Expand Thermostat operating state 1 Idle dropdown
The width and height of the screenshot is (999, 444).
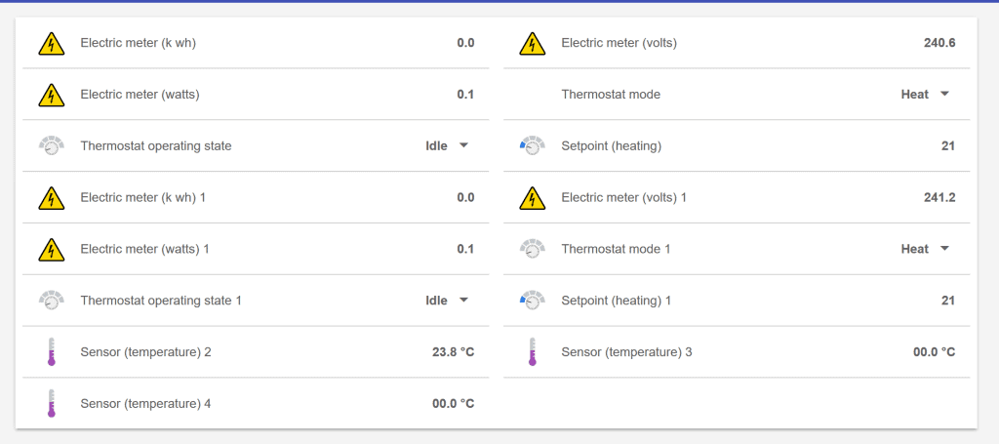(447, 300)
